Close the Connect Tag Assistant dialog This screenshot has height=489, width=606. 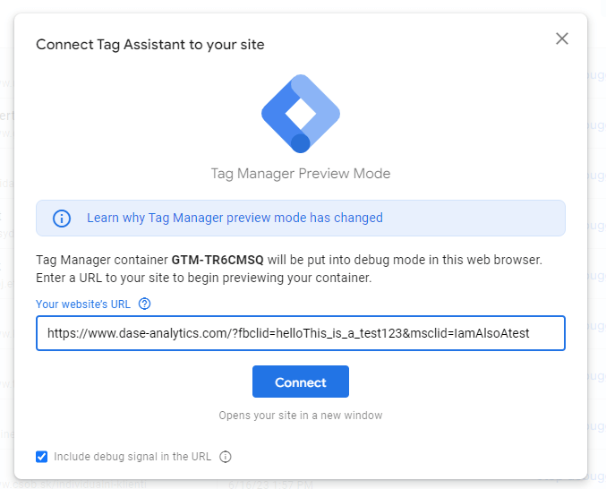tap(562, 39)
